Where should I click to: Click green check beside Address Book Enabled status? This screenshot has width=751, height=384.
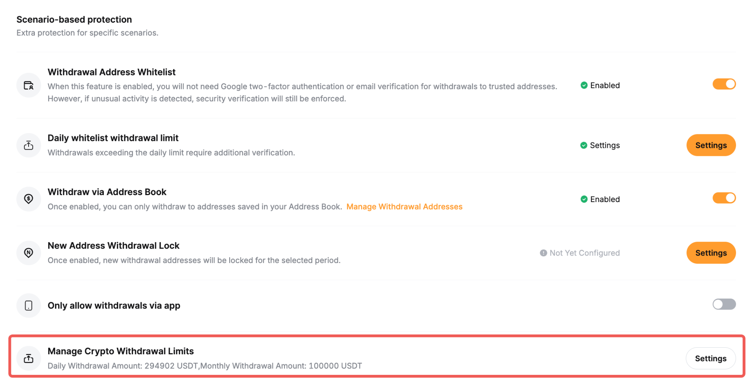click(x=584, y=199)
